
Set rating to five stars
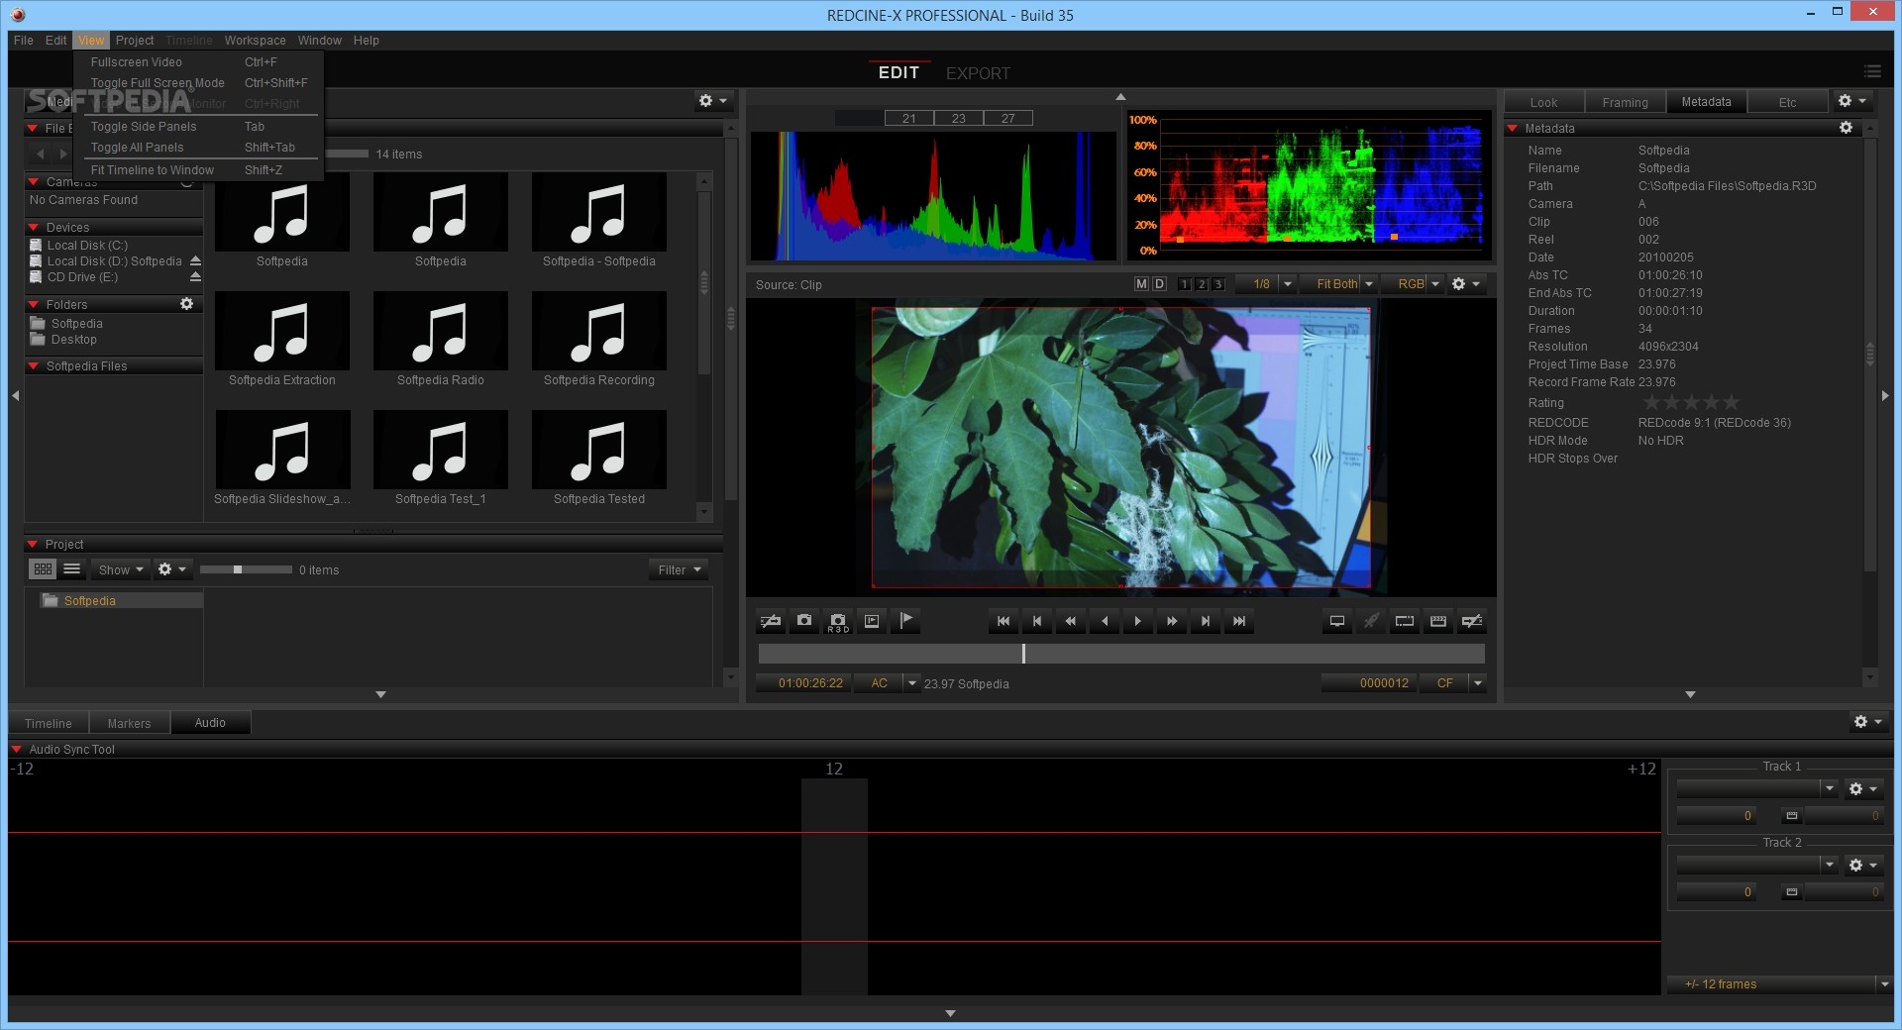coord(1731,402)
